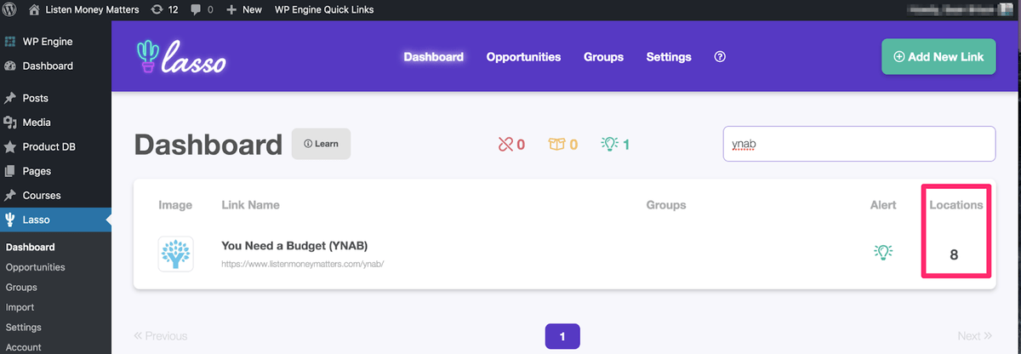Open WP Engine Quick Links menu
1021x354 pixels.
[324, 10]
